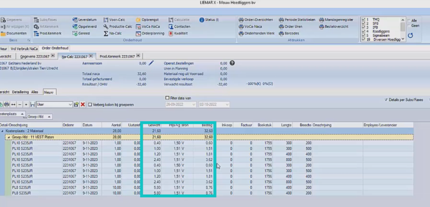Switch to the Vrd Verbruik NaCa tab
Image resolution: width=430 pixels, height=207 pixels.
24,48
